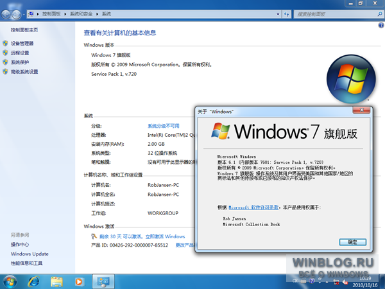Expand the arrow before 控制面板 in breadcrumb
Image resolution: width=385 pixels, height=289 pixels.
point(38,14)
